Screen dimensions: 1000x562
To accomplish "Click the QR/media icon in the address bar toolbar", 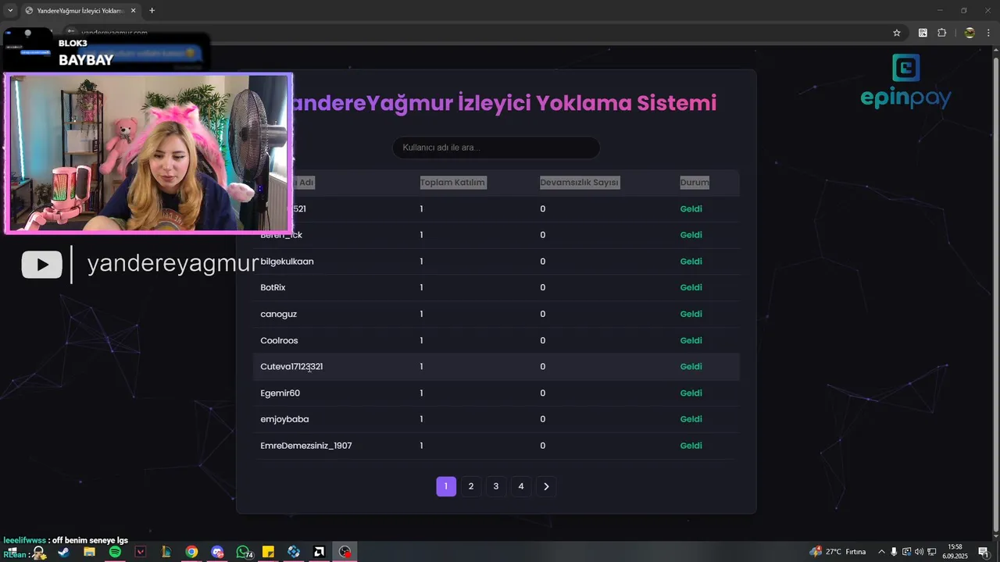I will point(923,33).
